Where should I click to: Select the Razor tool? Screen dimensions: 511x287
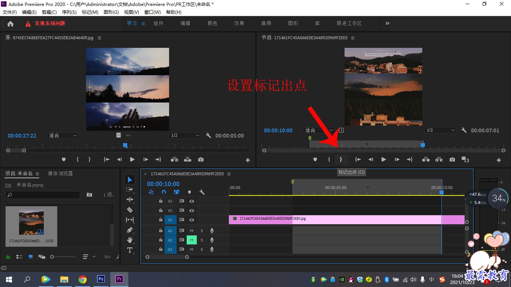pos(130,210)
